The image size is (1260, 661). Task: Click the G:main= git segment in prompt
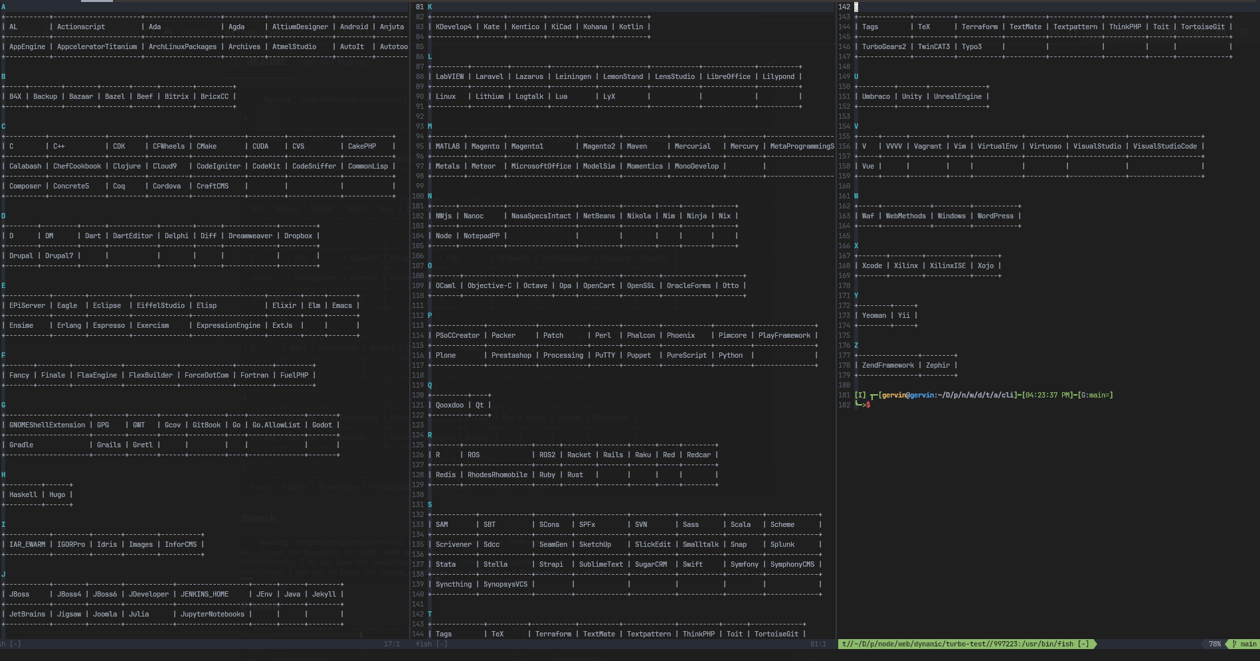(1095, 395)
